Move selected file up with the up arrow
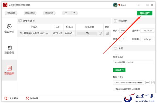157x103 pixels. 66,13
